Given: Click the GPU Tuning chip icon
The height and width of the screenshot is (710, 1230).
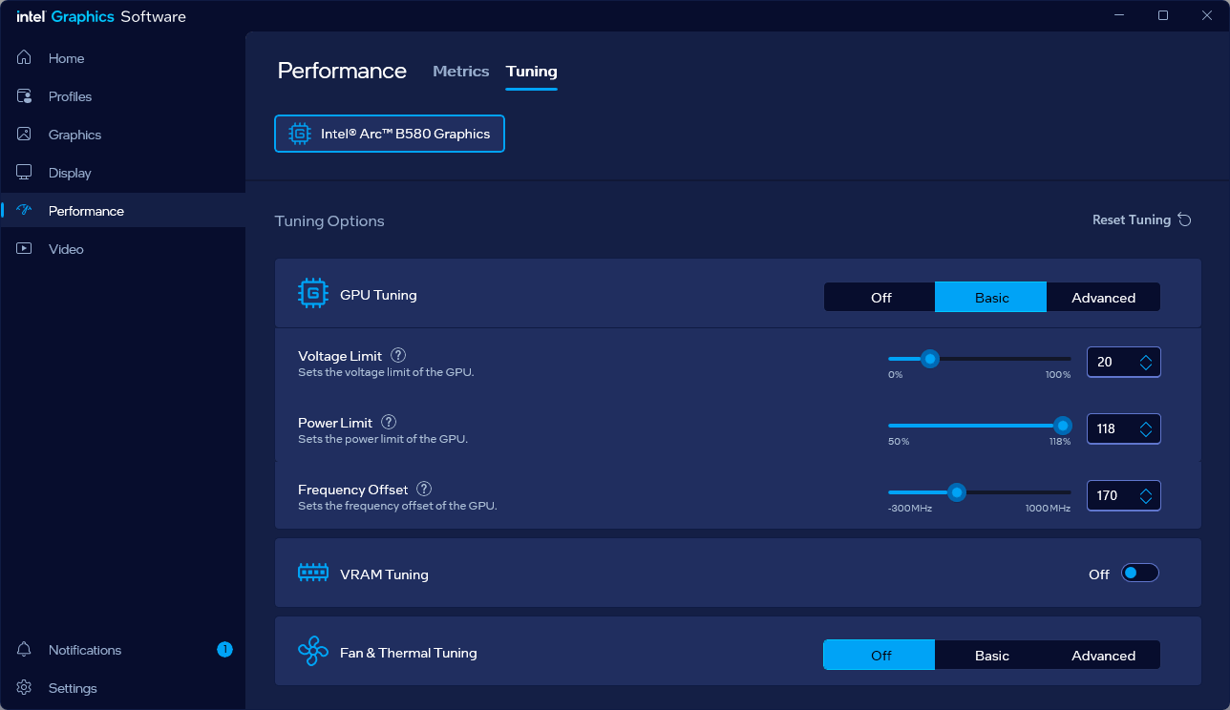Looking at the screenshot, I should point(313,294).
